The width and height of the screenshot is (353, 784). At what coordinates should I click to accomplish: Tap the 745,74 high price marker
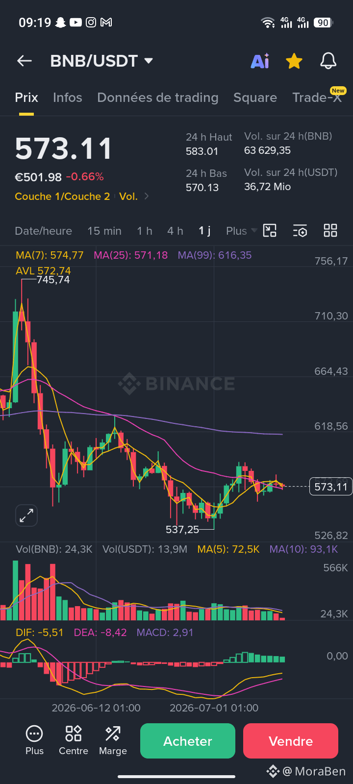click(x=53, y=280)
